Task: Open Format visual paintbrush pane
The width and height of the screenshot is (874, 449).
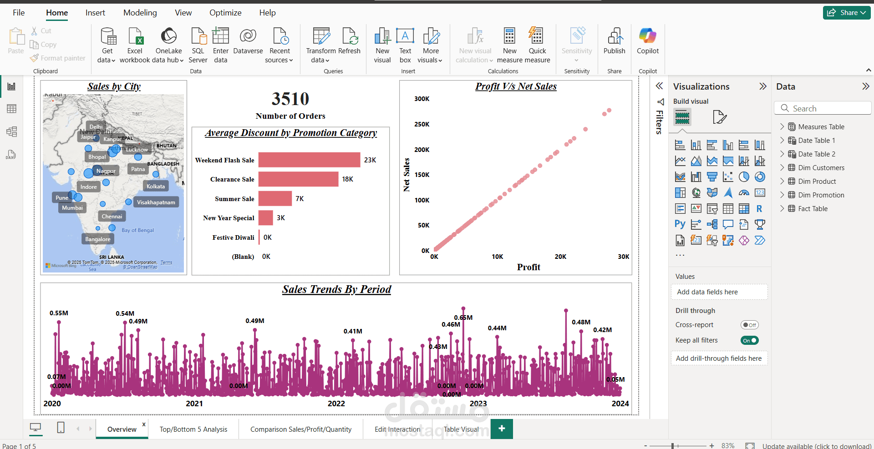Action: coord(720,117)
